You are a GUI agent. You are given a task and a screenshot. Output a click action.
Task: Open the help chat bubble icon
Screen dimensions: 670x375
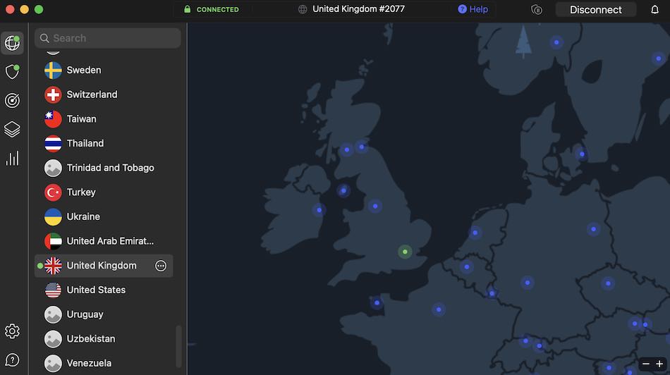[x=12, y=360]
